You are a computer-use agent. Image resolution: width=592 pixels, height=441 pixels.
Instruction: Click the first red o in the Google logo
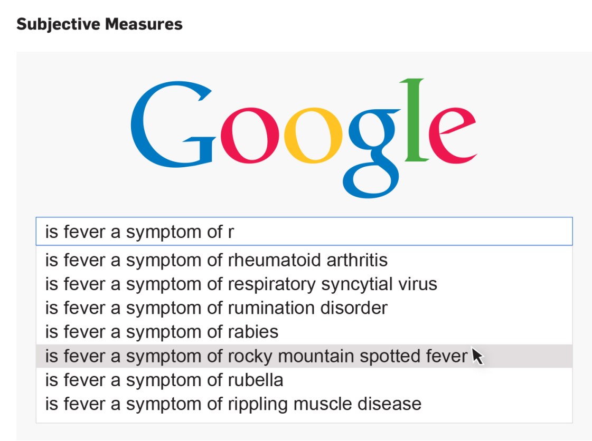[x=248, y=136]
